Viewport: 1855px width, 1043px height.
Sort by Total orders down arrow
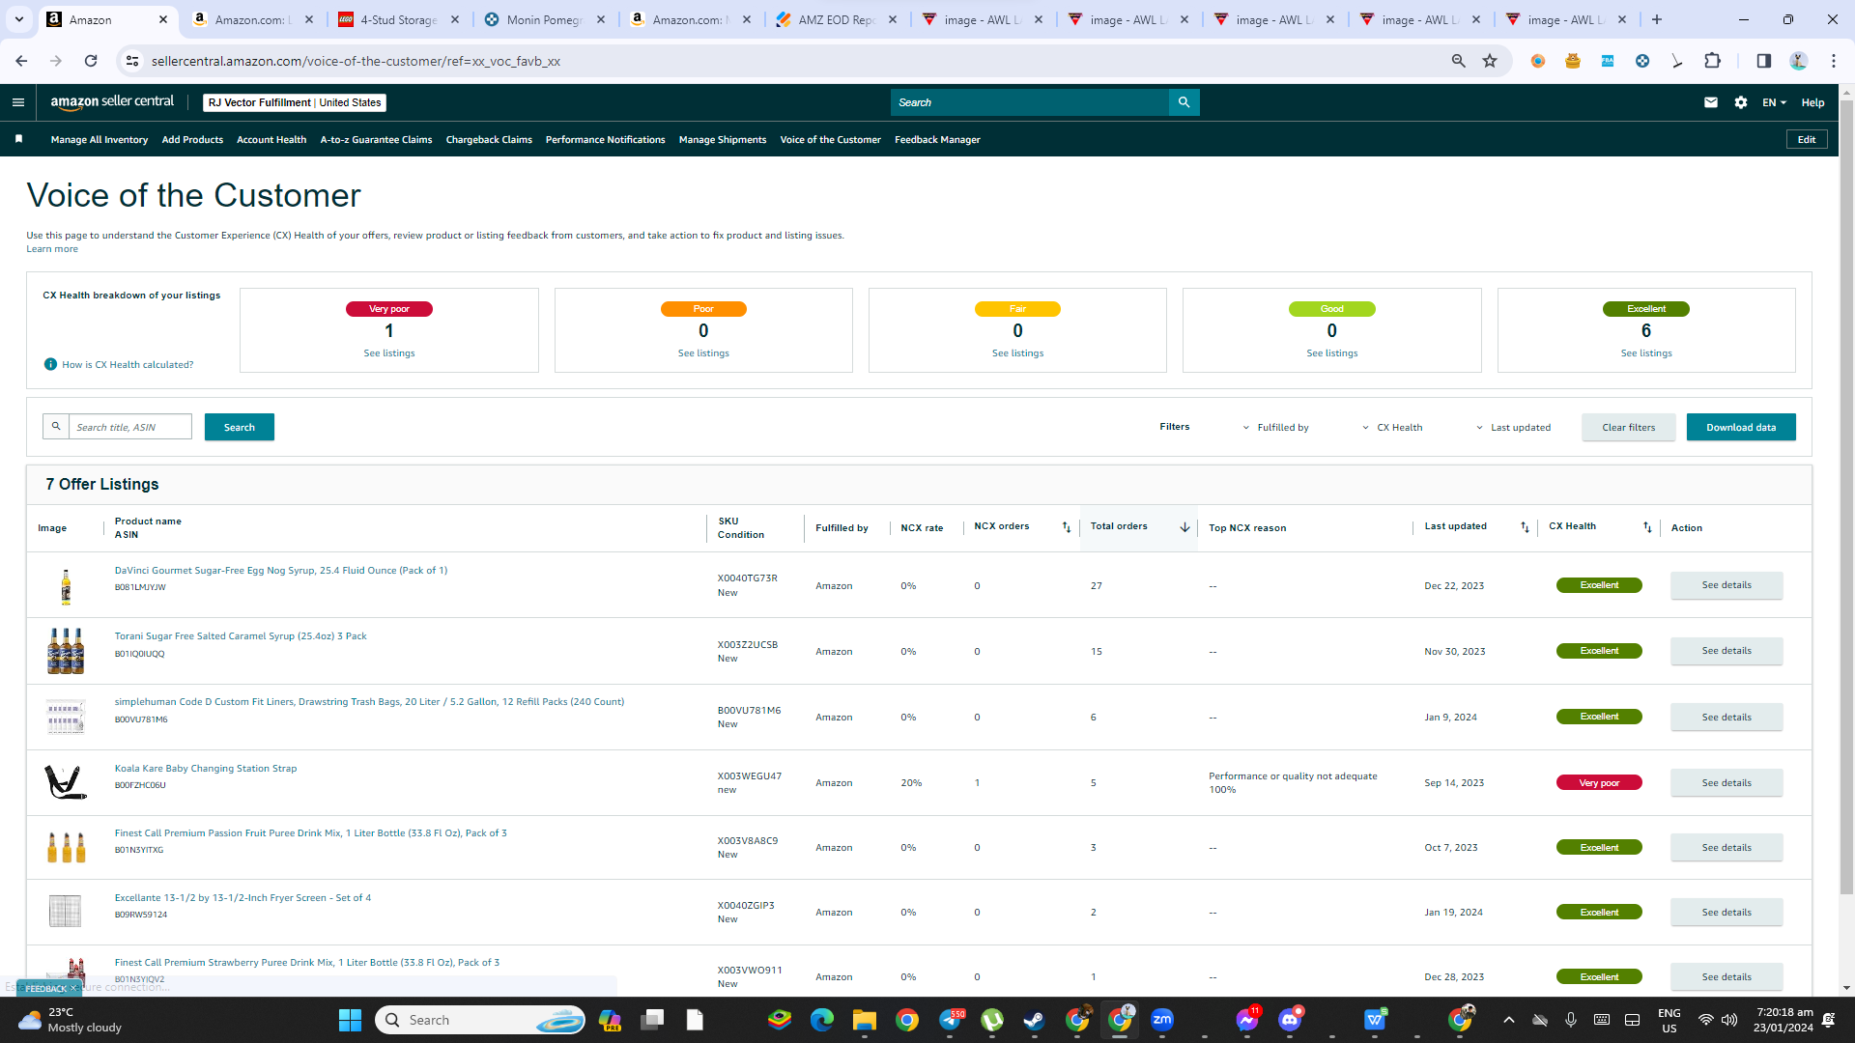point(1184,527)
